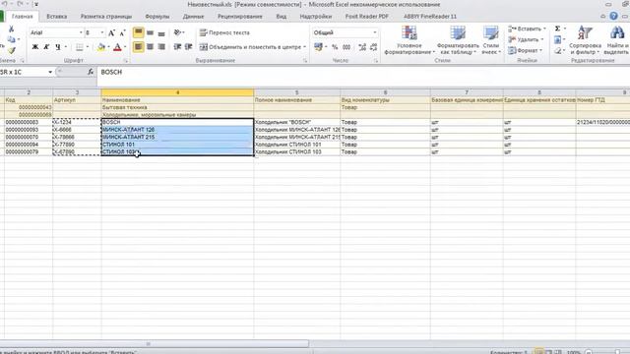
Task: Open Найти и выделить binoculars icon
Action: (x=617, y=40)
